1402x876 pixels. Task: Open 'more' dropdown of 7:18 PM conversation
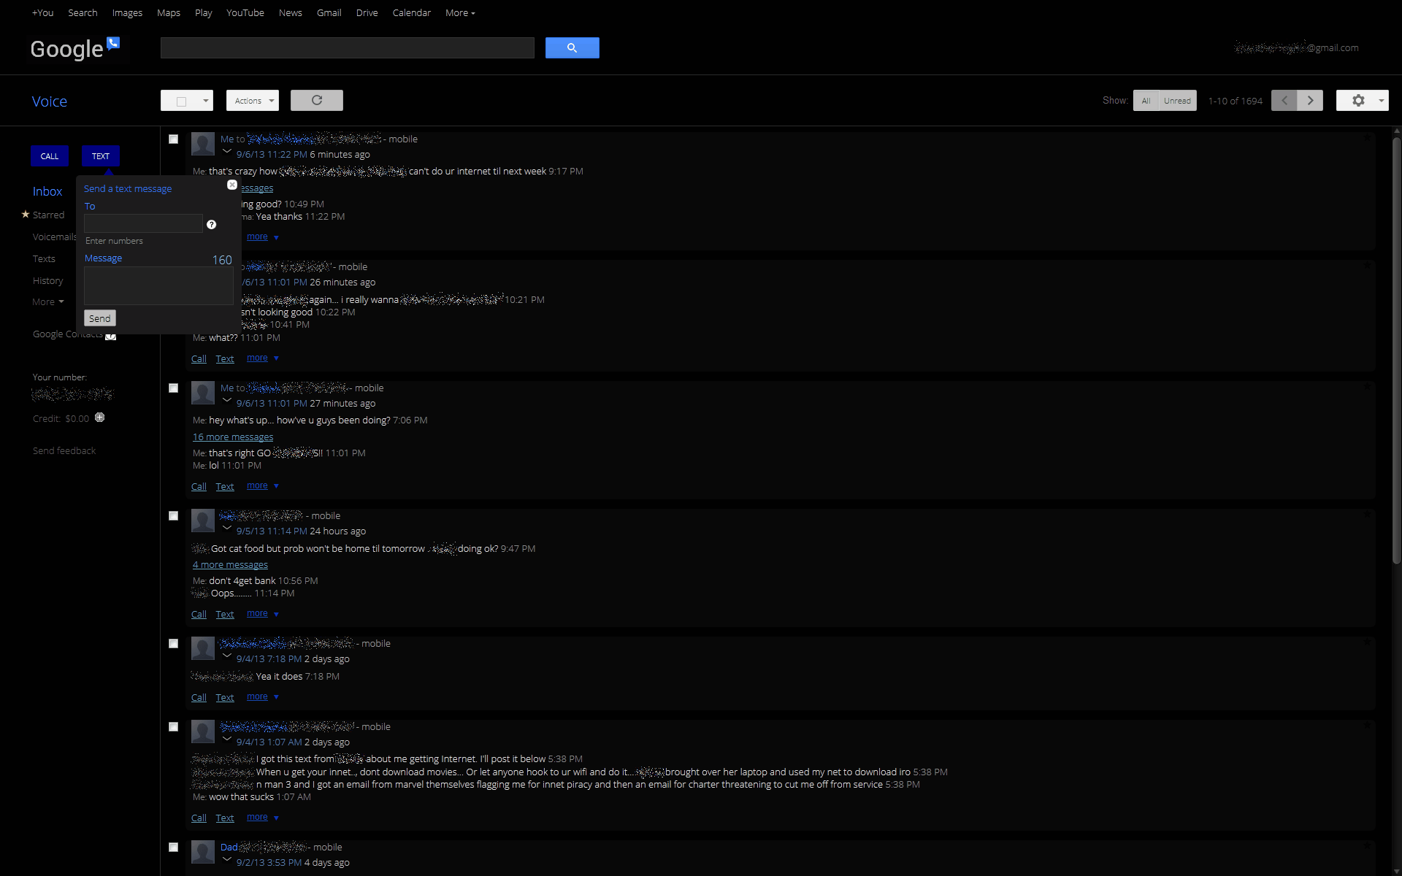(263, 696)
